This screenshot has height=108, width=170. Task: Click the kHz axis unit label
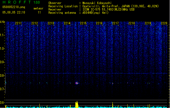click(x=2, y=22)
